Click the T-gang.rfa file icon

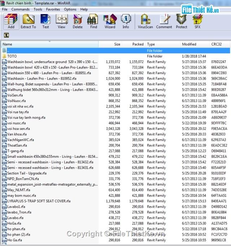[4, 151]
